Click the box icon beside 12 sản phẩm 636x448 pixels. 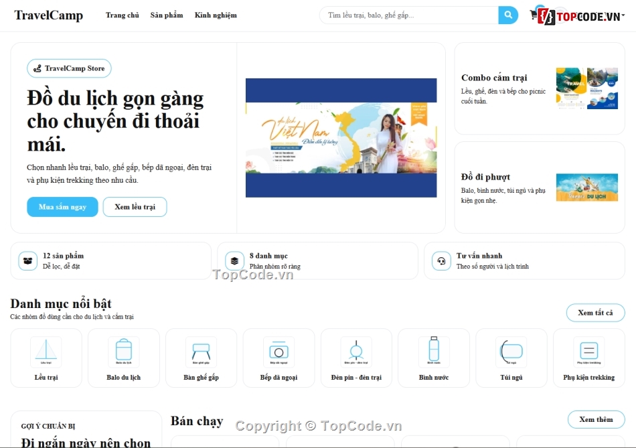click(x=27, y=261)
